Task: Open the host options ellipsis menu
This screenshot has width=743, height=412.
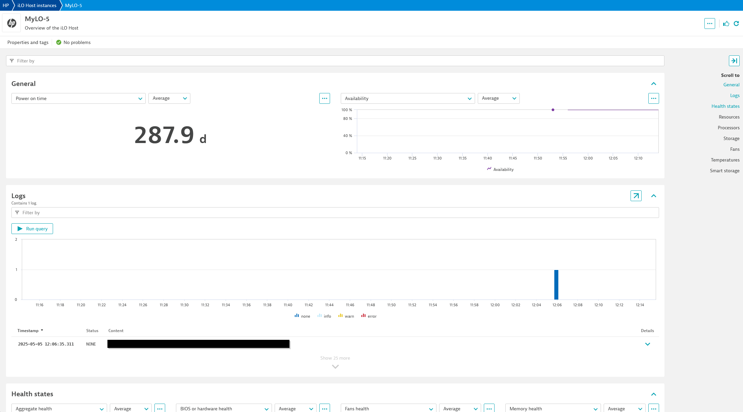Action: pos(709,24)
